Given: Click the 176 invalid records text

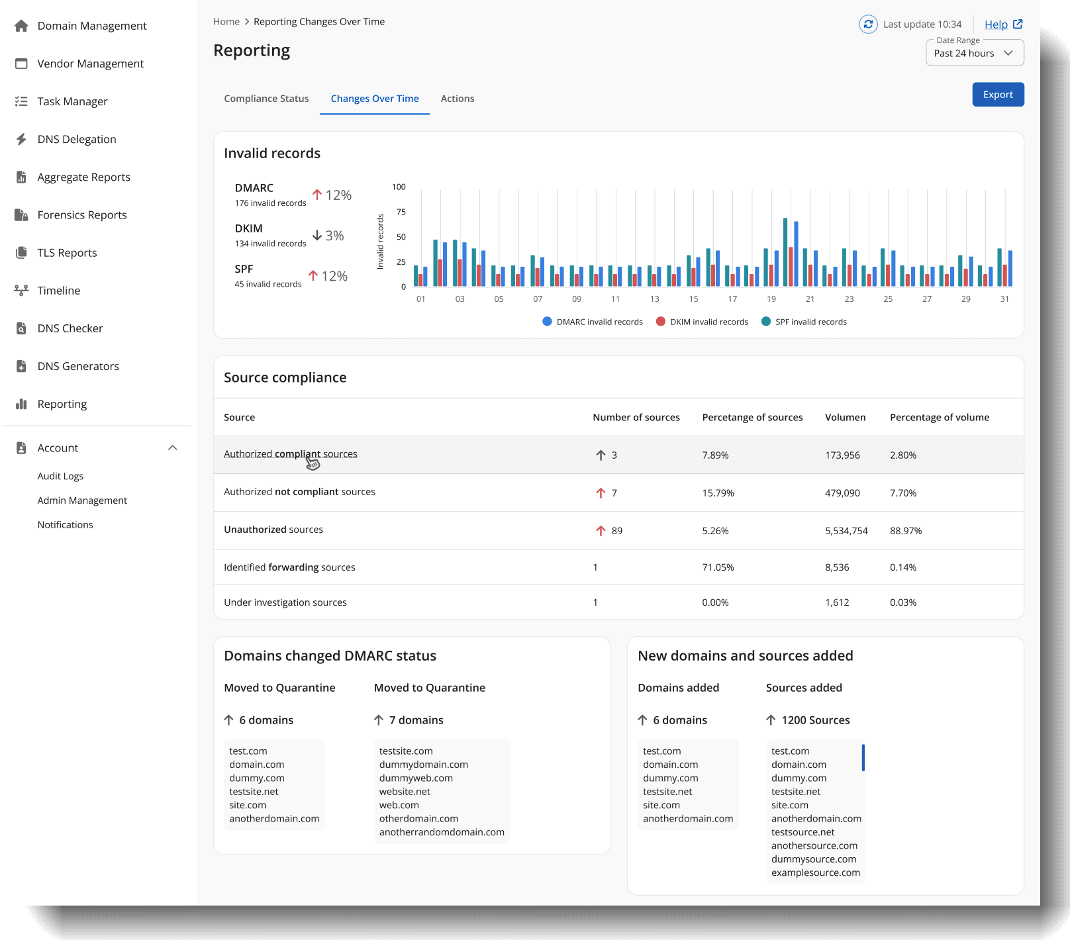Looking at the screenshot, I should point(270,203).
